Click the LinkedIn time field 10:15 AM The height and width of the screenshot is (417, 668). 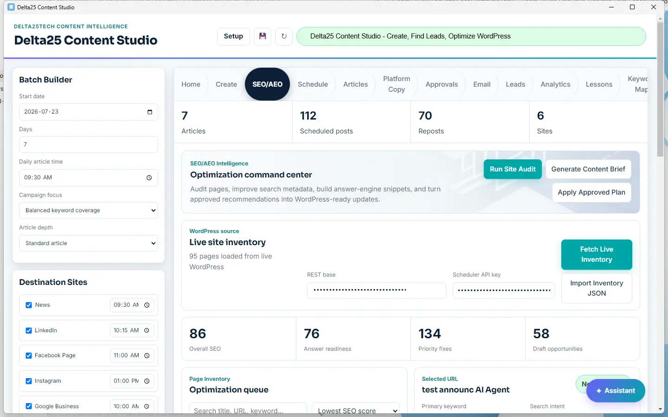tap(132, 330)
